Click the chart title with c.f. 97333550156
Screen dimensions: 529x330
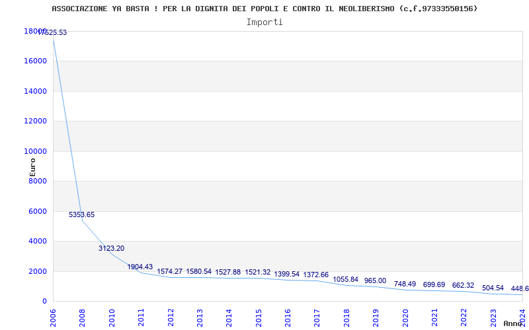click(x=265, y=9)
